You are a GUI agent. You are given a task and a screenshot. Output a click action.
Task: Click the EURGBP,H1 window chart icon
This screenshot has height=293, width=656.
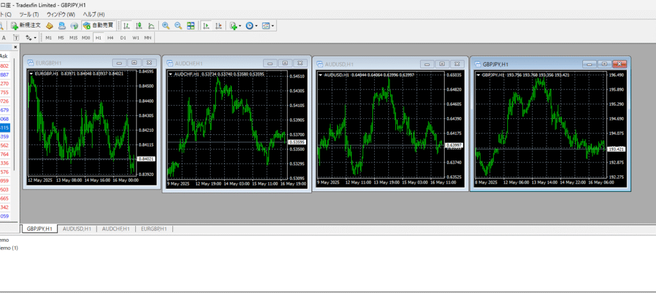click(31, 63)
